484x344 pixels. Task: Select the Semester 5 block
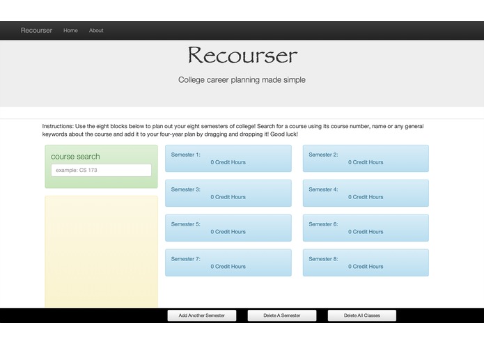tap(228, 228)
